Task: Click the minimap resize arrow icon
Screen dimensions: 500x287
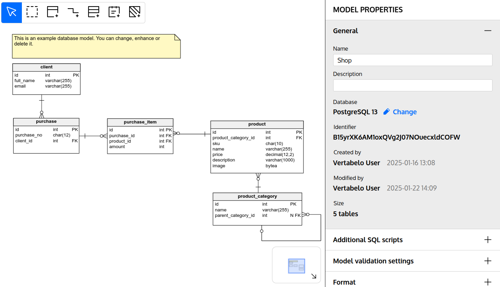Action: pyautogui.click(x=314, y=276)
